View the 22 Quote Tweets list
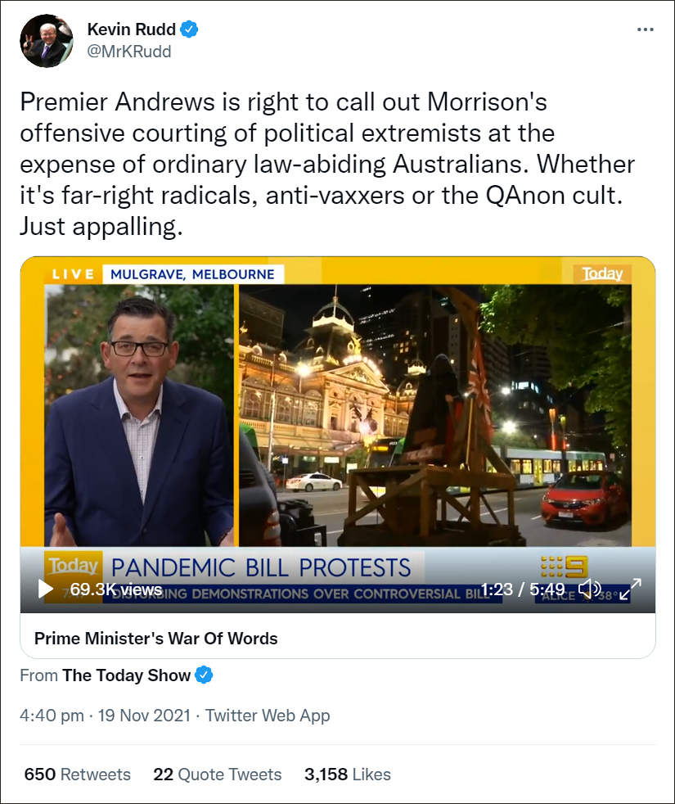675x804 pixels. pos(218,775)
